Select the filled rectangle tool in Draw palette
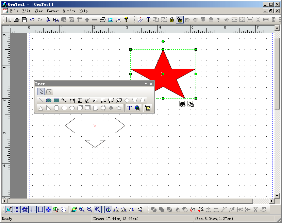This screenshot has width=282, height=223. (x=56, y=100)
